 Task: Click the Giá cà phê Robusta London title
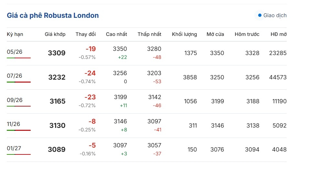(x=53, y=15)
